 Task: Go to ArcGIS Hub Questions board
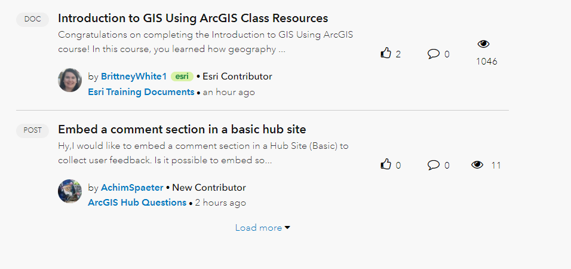pyautogui.click(x=137, y=203)
